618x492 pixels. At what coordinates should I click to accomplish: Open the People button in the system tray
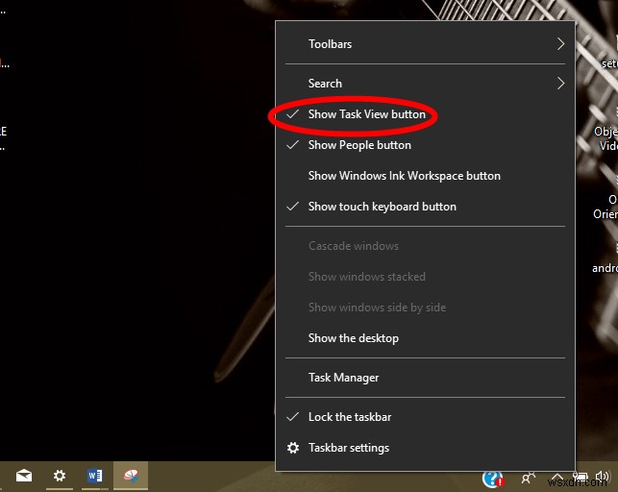click(x=528, y=479)
